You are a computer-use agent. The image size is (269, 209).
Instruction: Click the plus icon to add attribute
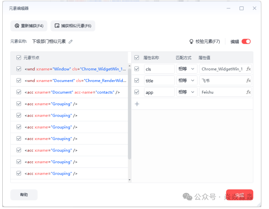pyautogui.click(x=137, y=104)
